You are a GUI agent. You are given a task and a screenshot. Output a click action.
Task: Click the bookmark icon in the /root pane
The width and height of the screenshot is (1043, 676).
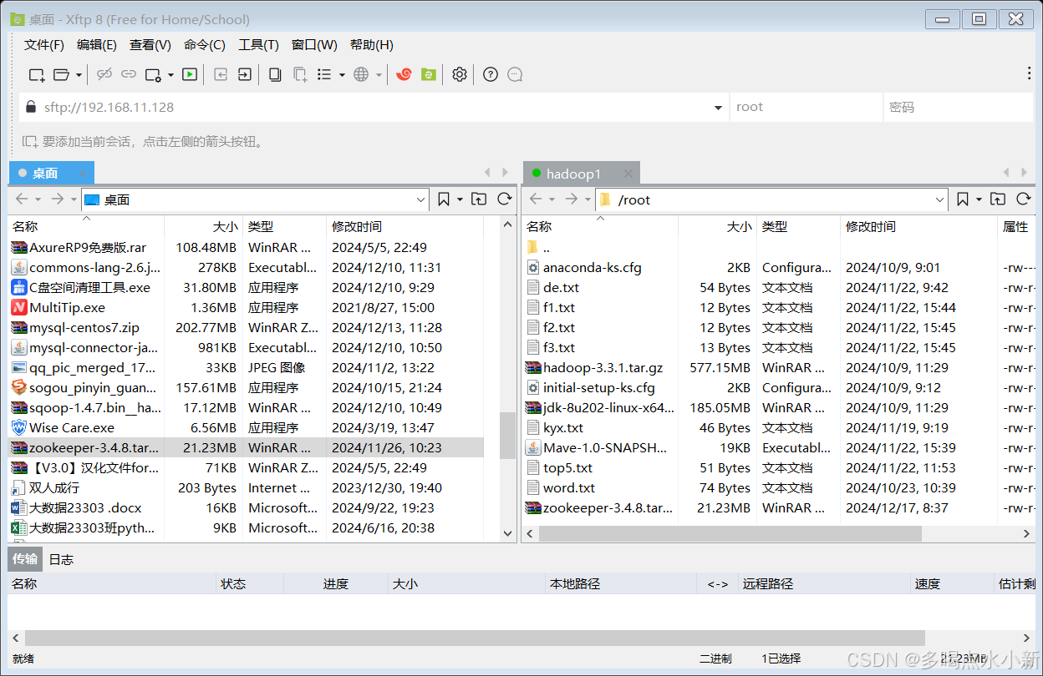click(963, 199)
